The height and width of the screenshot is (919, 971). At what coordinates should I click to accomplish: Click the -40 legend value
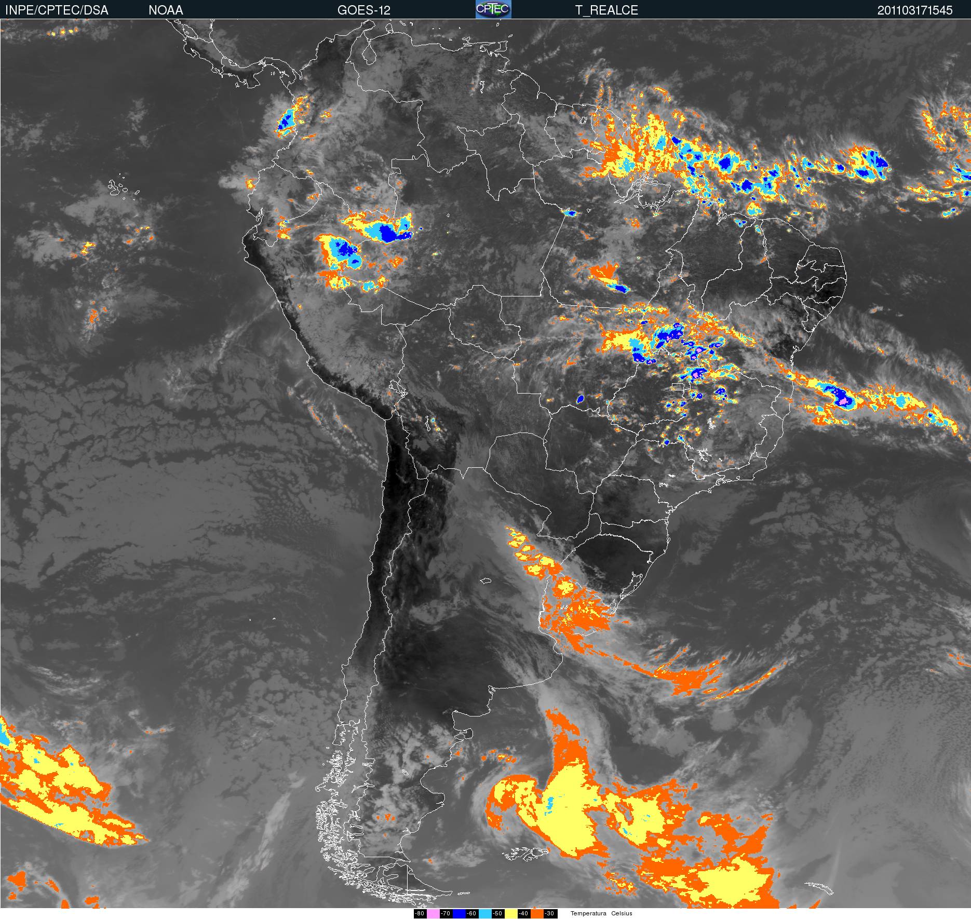(x=523, y=914)
